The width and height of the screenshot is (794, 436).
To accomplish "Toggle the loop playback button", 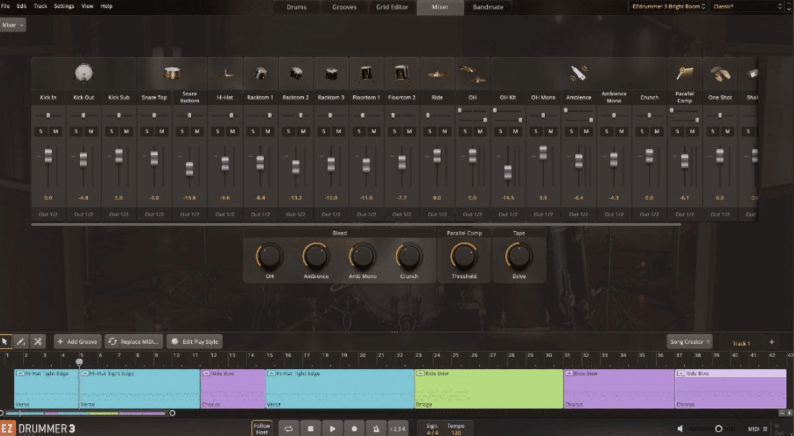I will click(x=288, y=429).
